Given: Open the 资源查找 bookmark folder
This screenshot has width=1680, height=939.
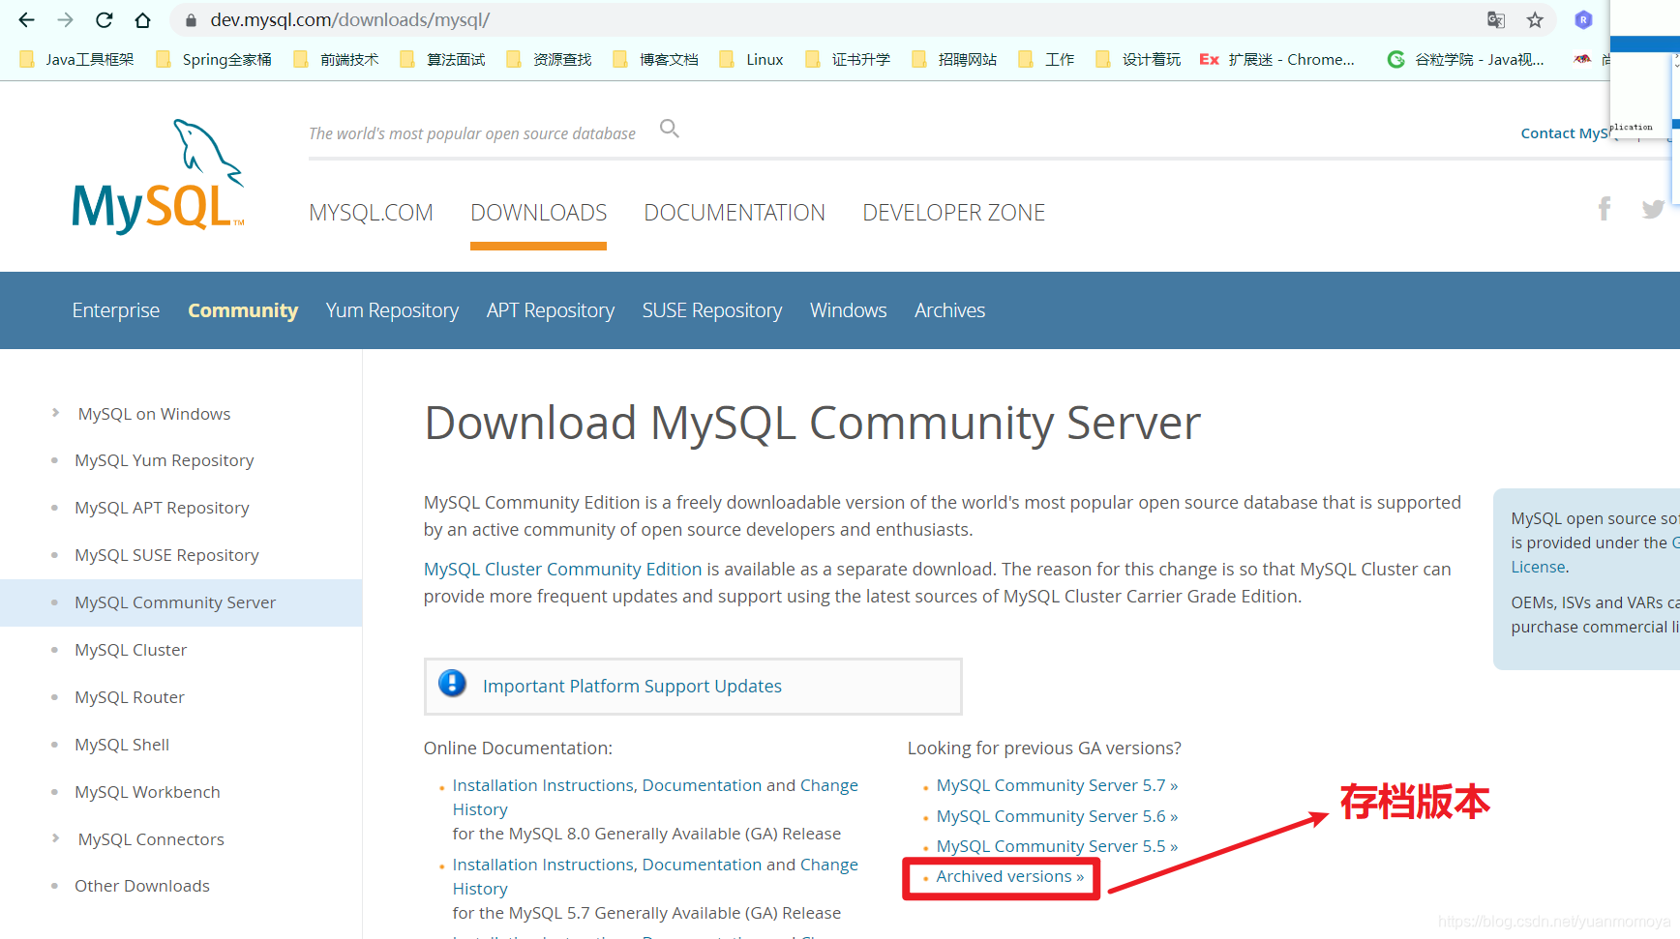Looking at the screenshot, I should click(x=549, y=59).
